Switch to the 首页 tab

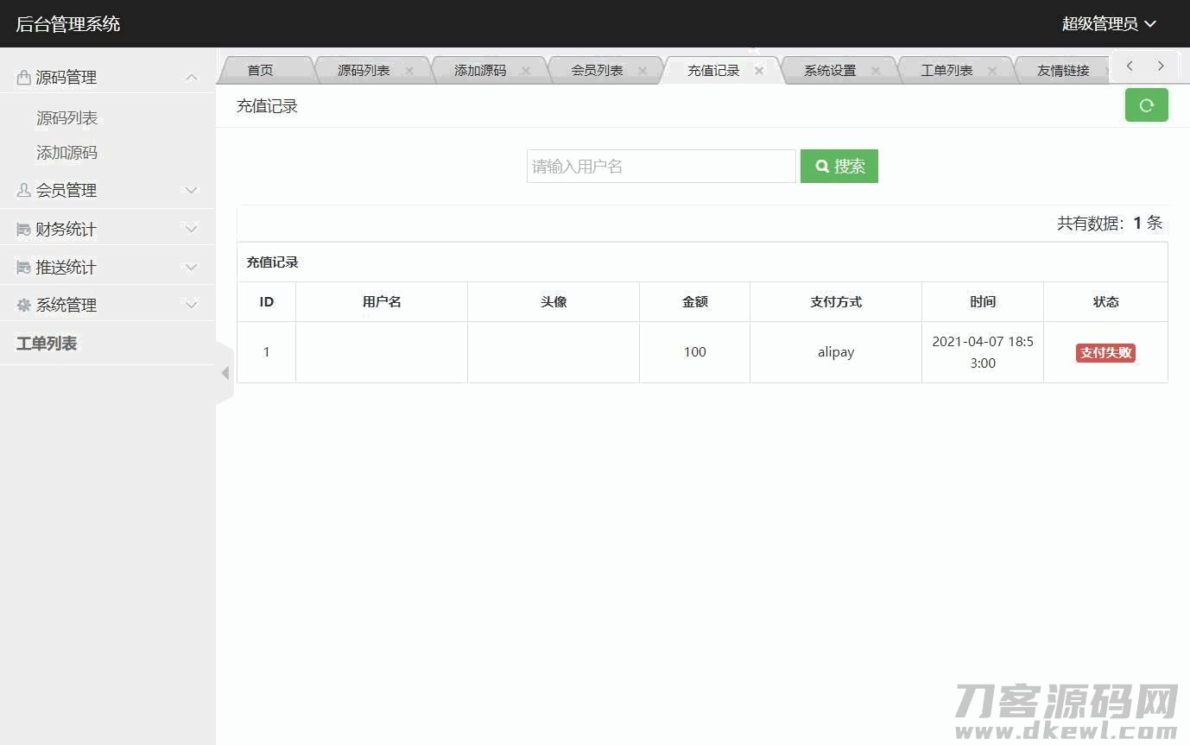pyautogui.click(x=260, y=71)
